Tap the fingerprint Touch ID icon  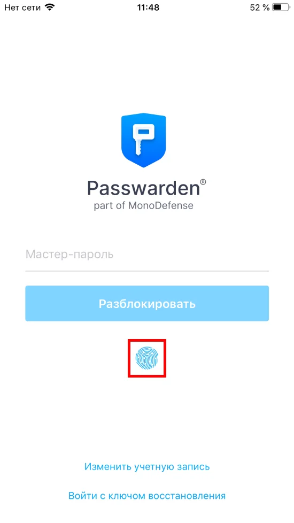[147, 358]
